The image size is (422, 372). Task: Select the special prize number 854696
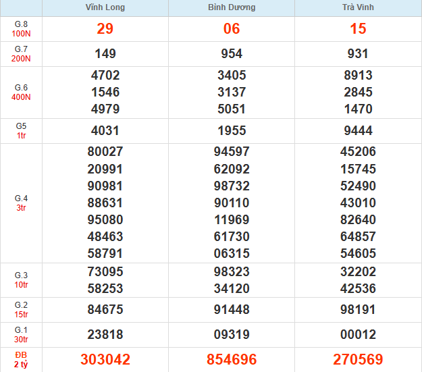(232, 360)
